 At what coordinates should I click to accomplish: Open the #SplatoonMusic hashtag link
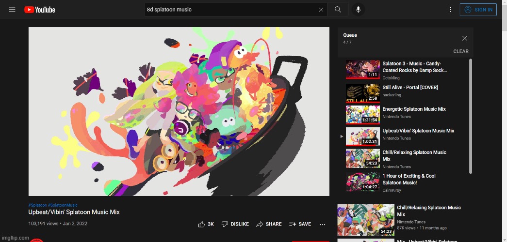[63, 205]
